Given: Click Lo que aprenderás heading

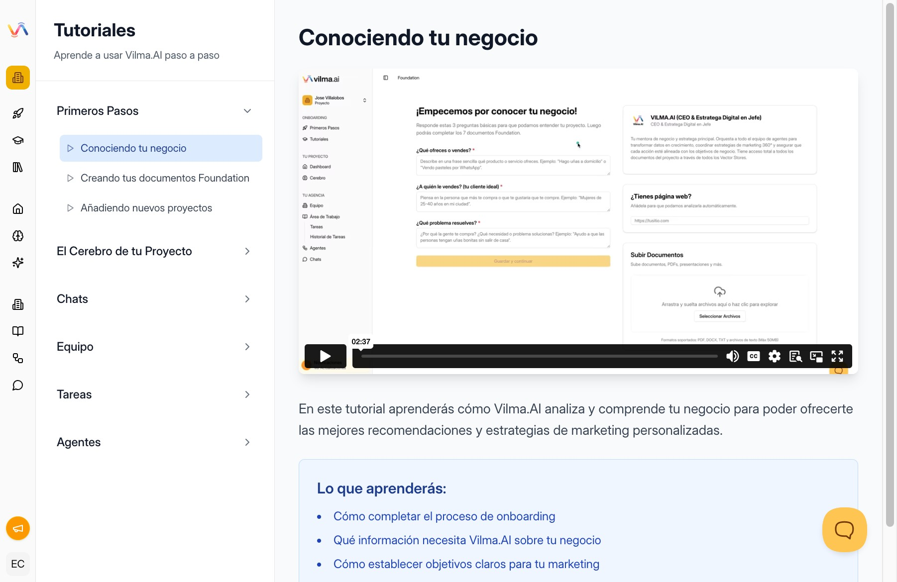Looking at the screenshot, I should (x=381, y=488).
